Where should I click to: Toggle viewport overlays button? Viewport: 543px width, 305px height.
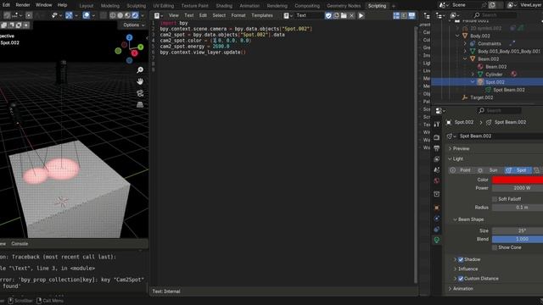pyautogui.click(x=87, y=15)
